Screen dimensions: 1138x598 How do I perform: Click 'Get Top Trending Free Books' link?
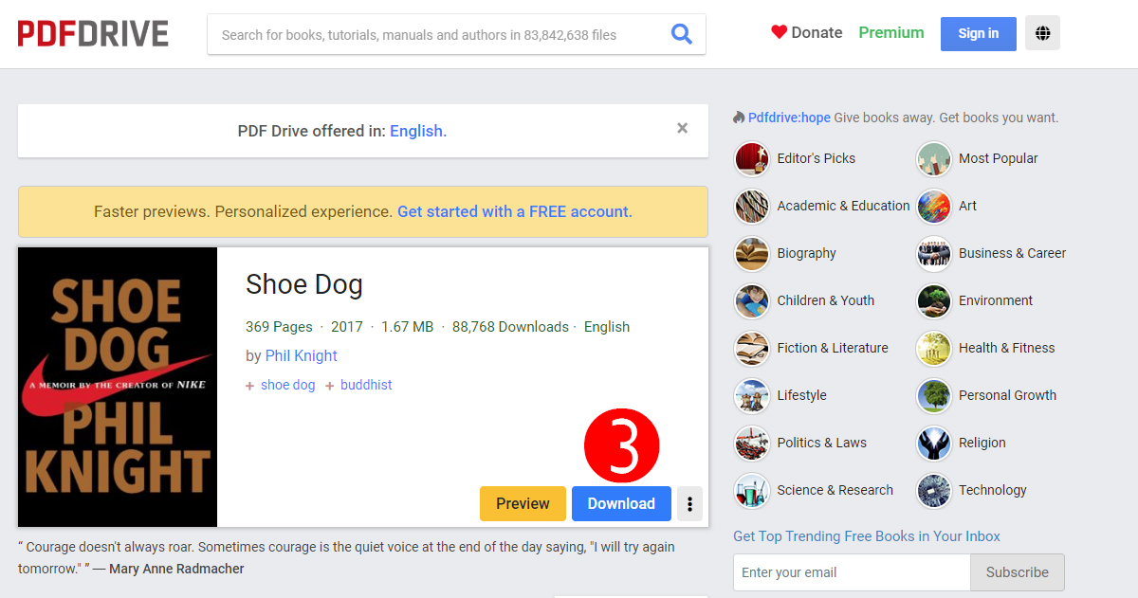coord(867,536)
